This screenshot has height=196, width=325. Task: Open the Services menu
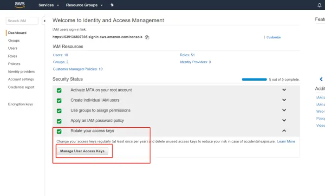(x=49, y=5)
